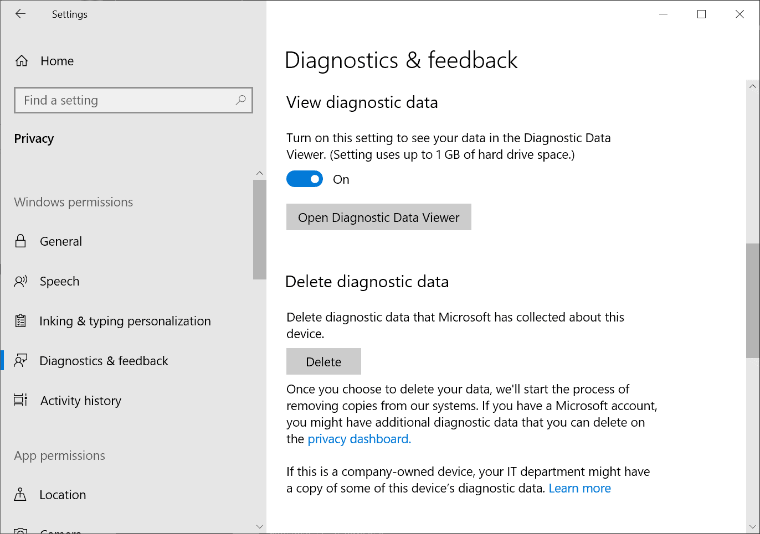Select the Home house icon

click(21, 61)
